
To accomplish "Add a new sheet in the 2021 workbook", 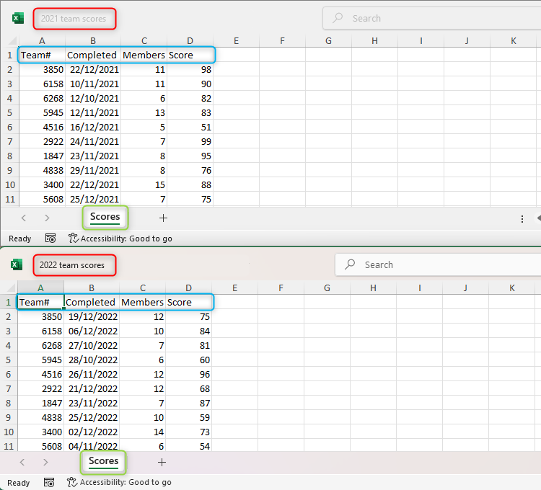I will tap(163, 218).
